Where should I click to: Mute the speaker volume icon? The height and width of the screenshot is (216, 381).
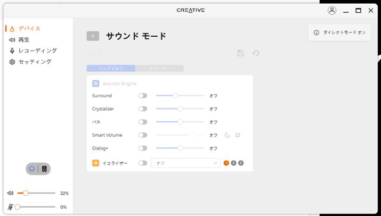11,193
